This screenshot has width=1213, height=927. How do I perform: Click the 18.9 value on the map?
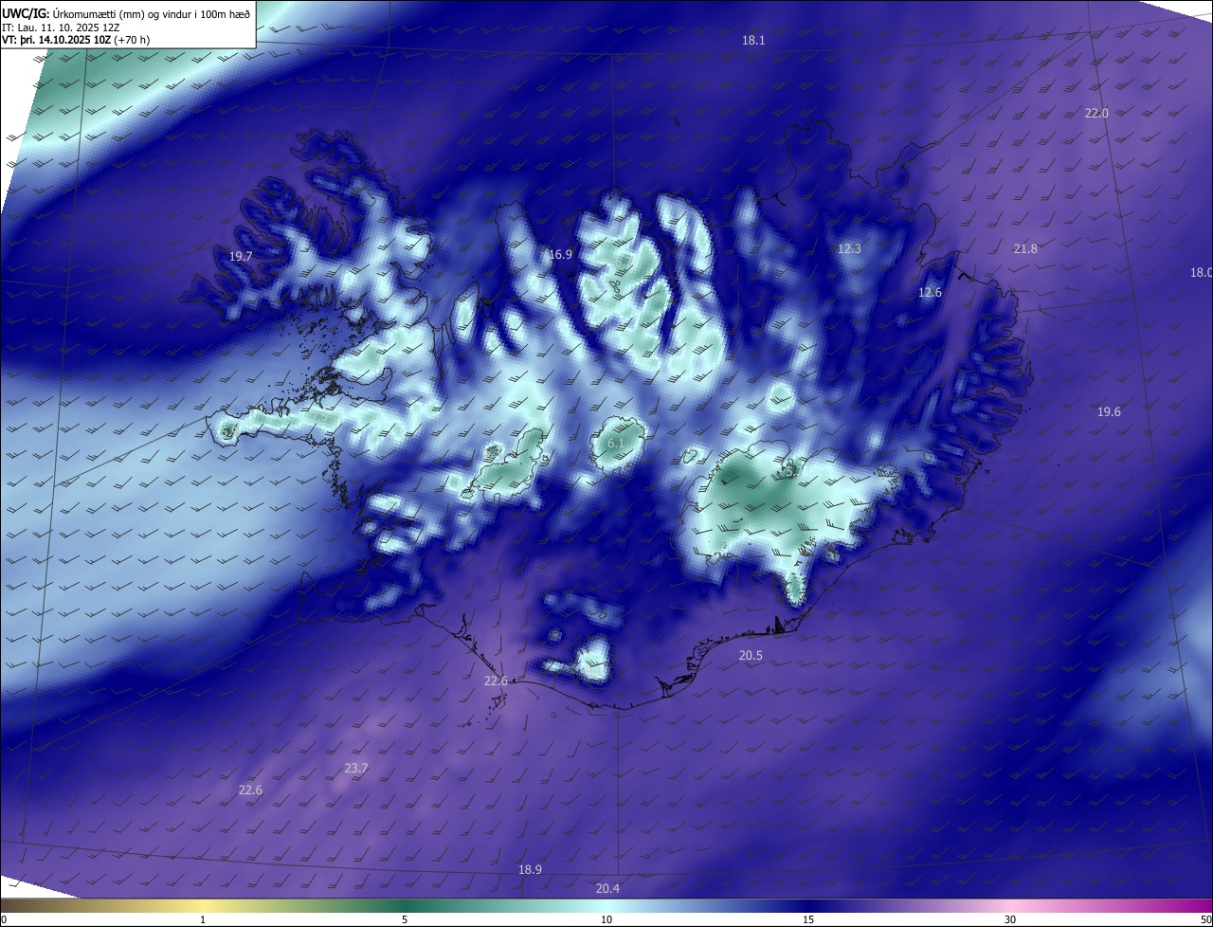(x=530, y=870)
